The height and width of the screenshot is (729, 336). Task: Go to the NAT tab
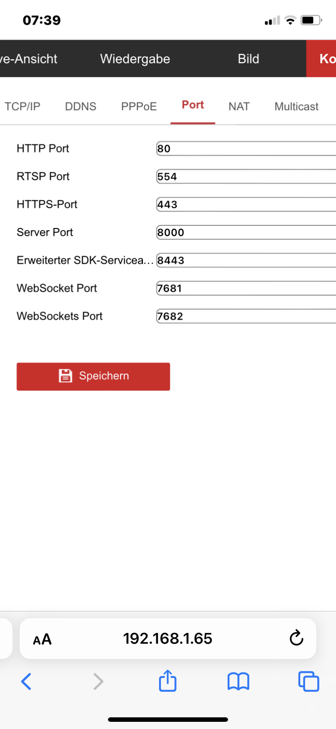(x=239, y=106)
